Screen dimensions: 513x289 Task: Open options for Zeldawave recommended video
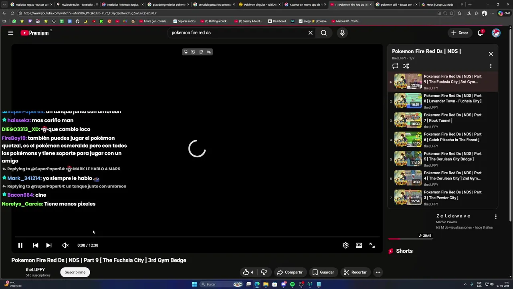coord(496,217)
